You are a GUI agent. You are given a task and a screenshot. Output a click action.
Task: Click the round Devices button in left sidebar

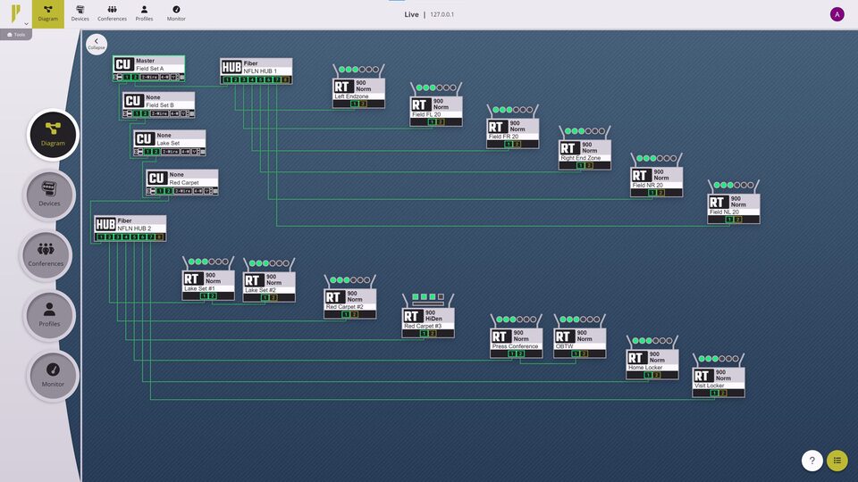pyautogui.click(x=48, y=195)
